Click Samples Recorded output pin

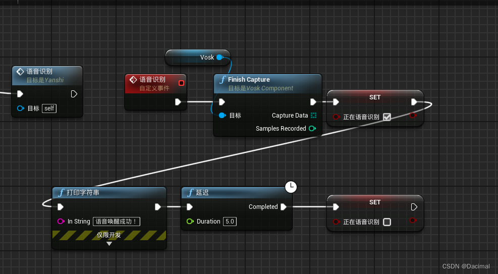coord(312,129)
